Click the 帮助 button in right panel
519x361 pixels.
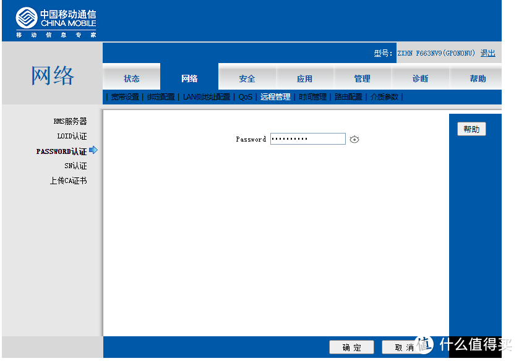tap(471, 129)
